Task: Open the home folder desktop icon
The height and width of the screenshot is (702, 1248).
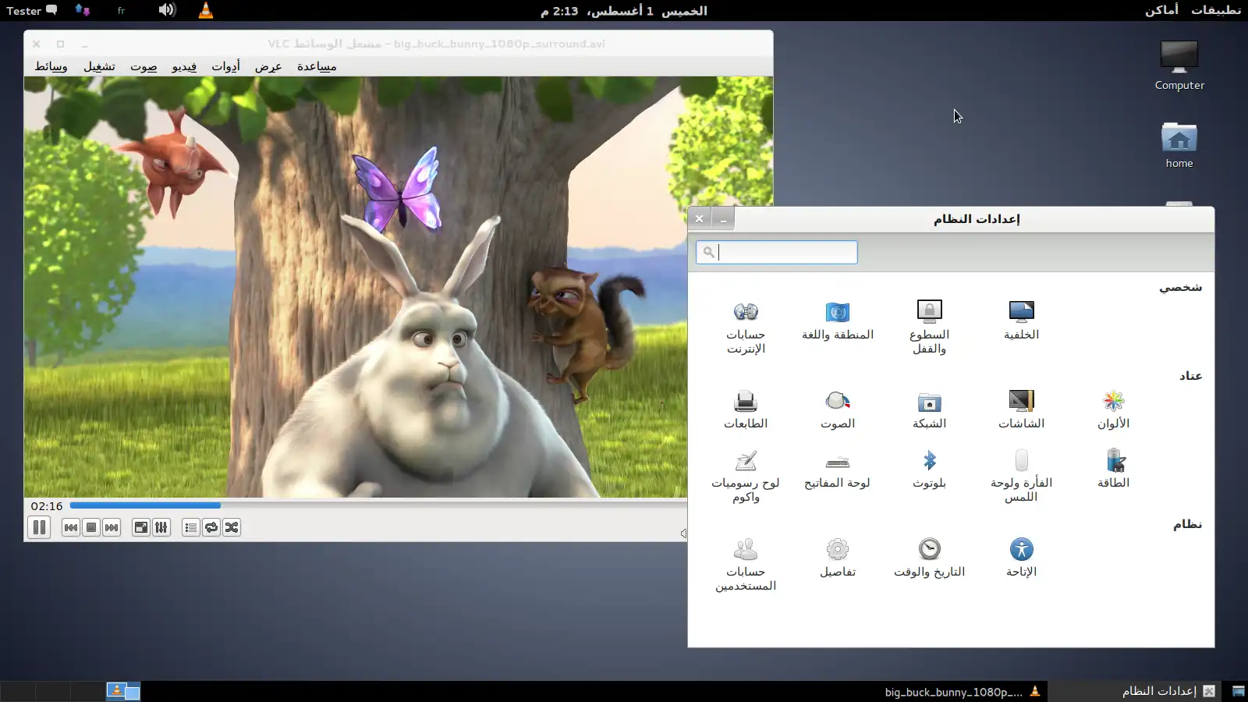Action: (x=1179, y=145)
